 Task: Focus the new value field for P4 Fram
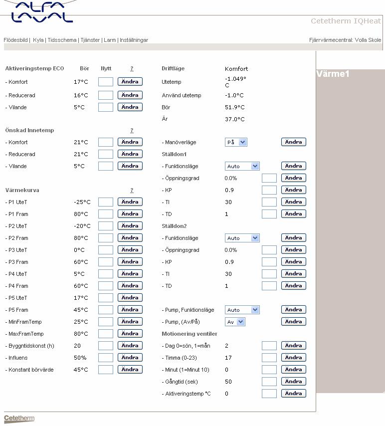106,286
